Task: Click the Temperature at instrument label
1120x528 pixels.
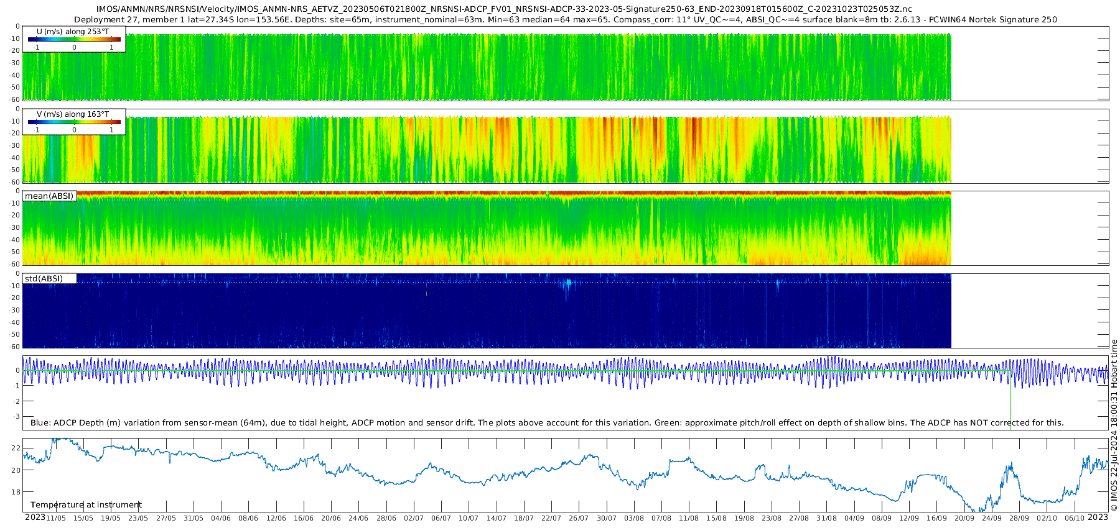Action: click(86, 505)
